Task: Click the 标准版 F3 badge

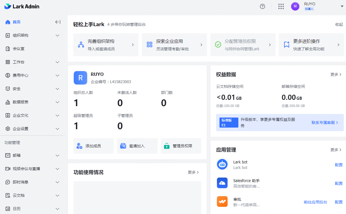Action: tap(229, 123)
